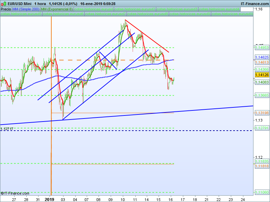The image size is (270, 202).
Task: Click the yellow 1,14126 current price label
Action: pyautogui.click(x=262, y=75)
